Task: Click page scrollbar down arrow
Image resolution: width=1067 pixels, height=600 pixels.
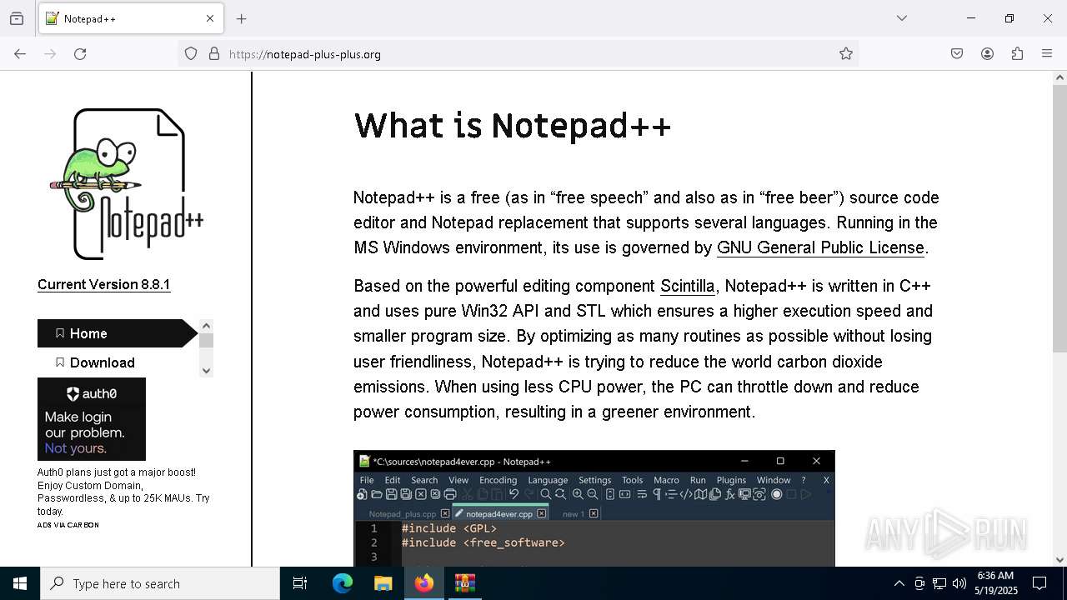Action: 1059,560
